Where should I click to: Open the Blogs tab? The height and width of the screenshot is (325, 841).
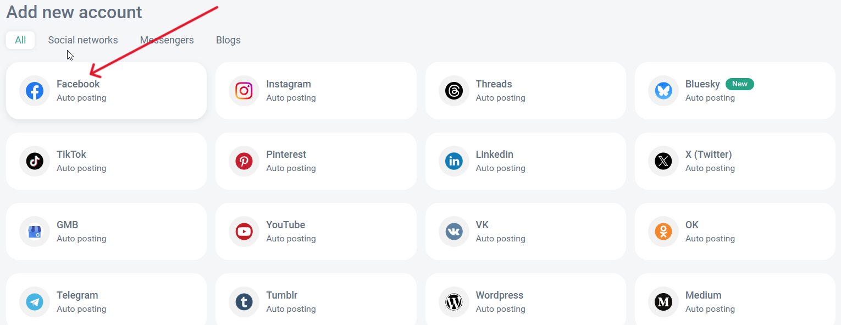click(x=228, y=40)
